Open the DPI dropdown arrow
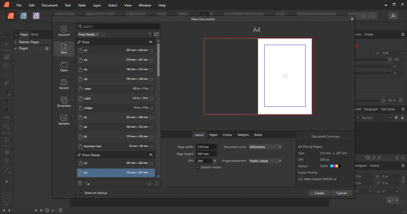 point(215,161)
